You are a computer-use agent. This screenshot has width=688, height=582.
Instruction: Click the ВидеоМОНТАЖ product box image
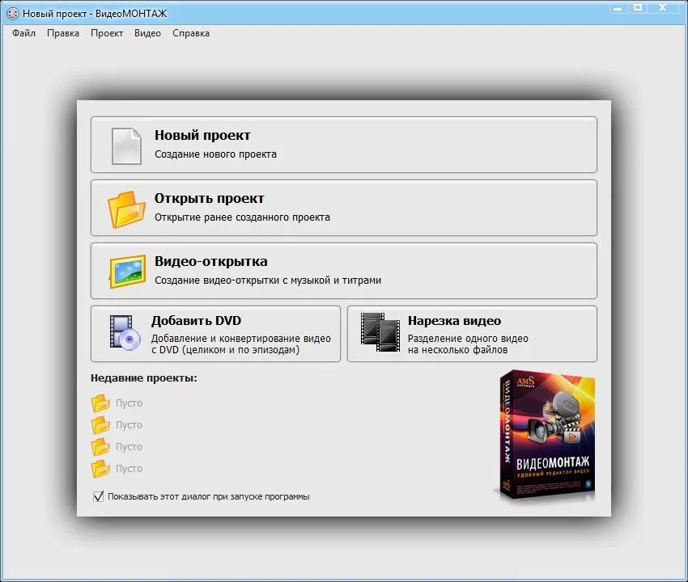(546, 436)
